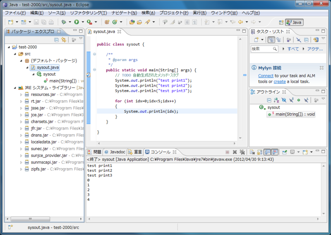Collapse all in Outline view toolbar
331x235 pixels.
click(269, 100)
